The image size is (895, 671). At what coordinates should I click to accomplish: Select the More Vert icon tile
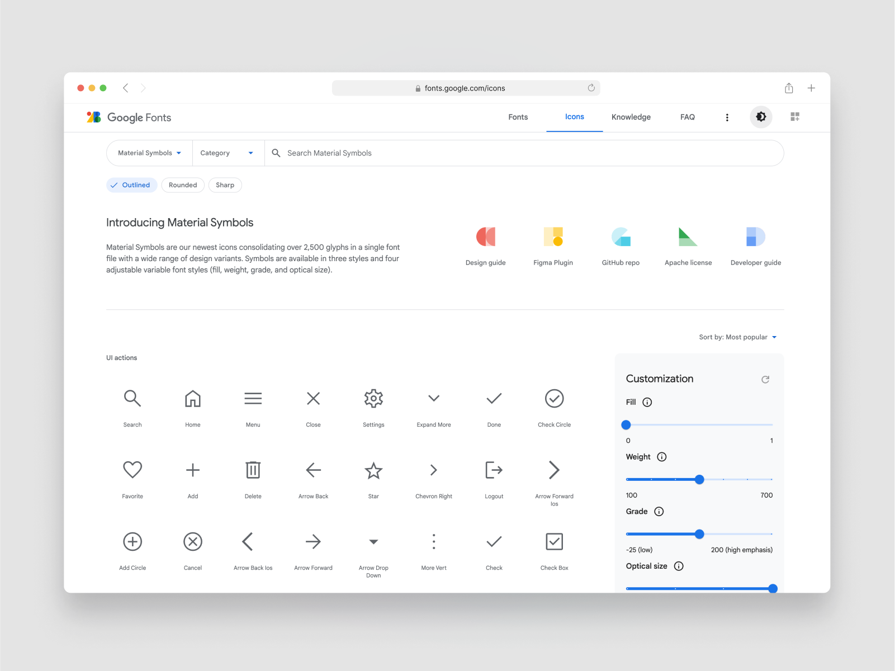(x=434, y=541)
